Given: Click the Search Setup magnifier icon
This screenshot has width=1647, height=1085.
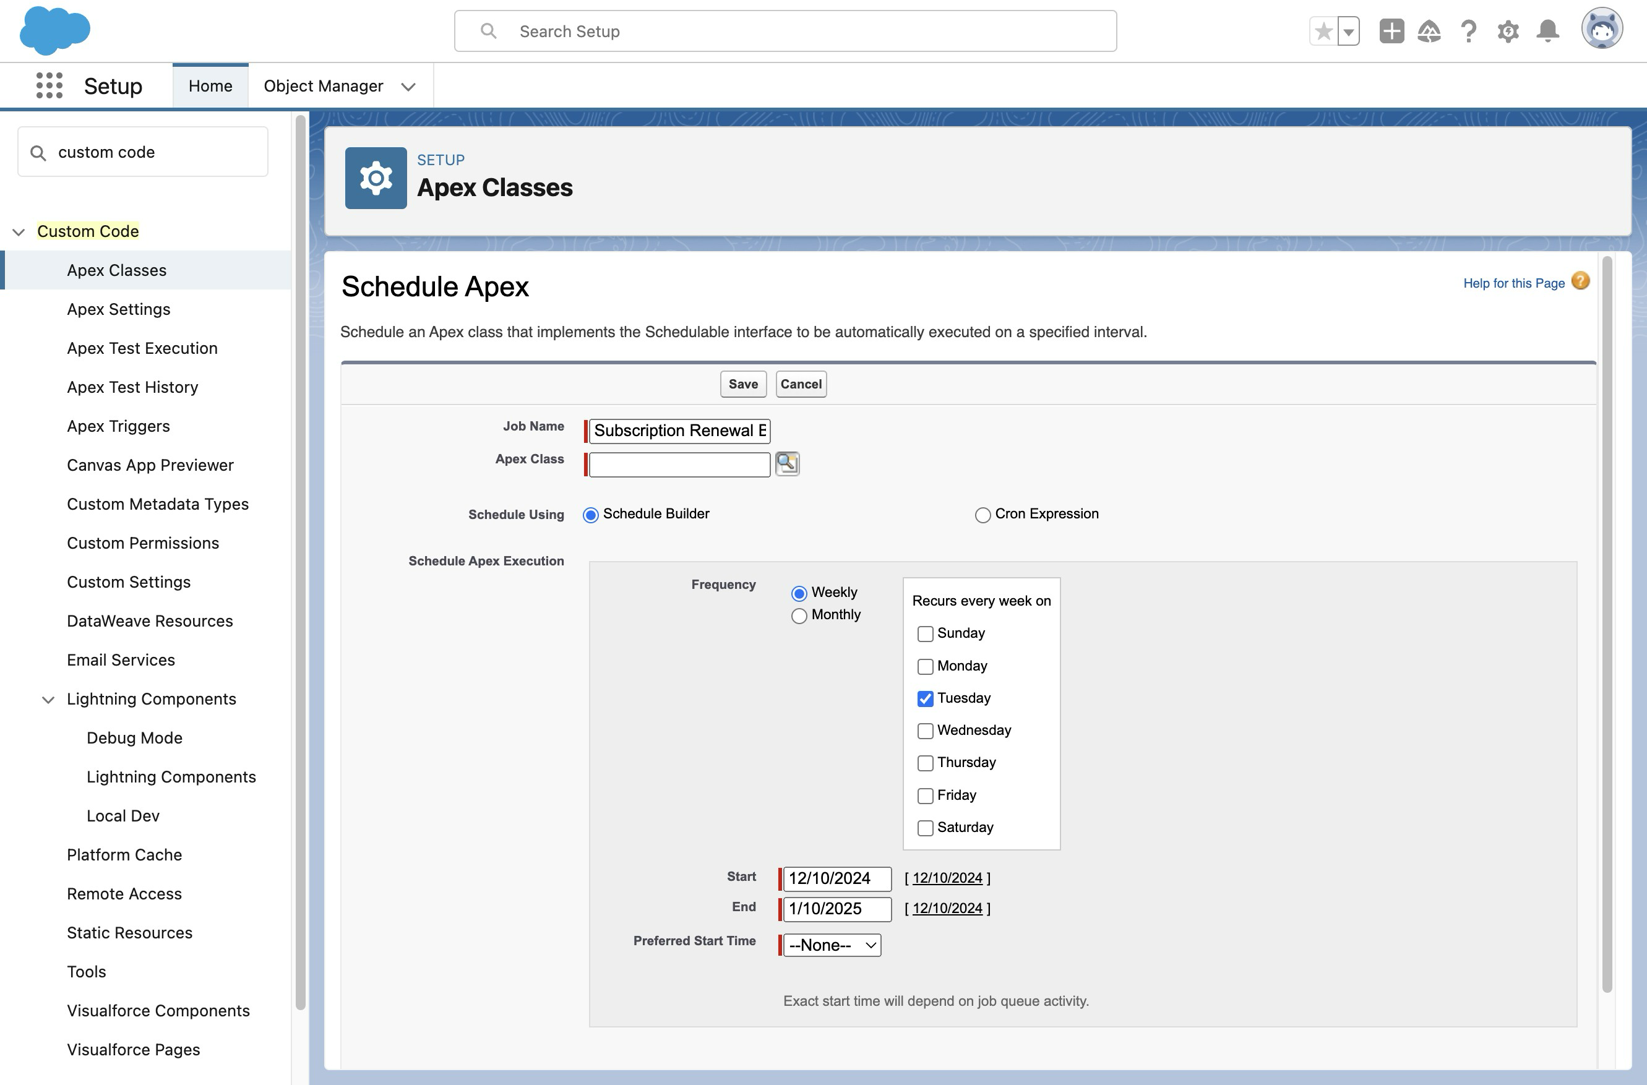Looking at the screenshot, I should click(489, 31).
